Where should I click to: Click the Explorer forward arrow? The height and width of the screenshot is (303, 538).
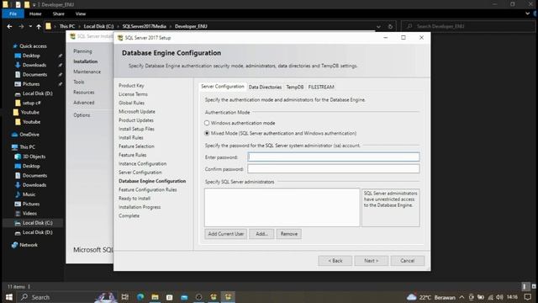21,26
